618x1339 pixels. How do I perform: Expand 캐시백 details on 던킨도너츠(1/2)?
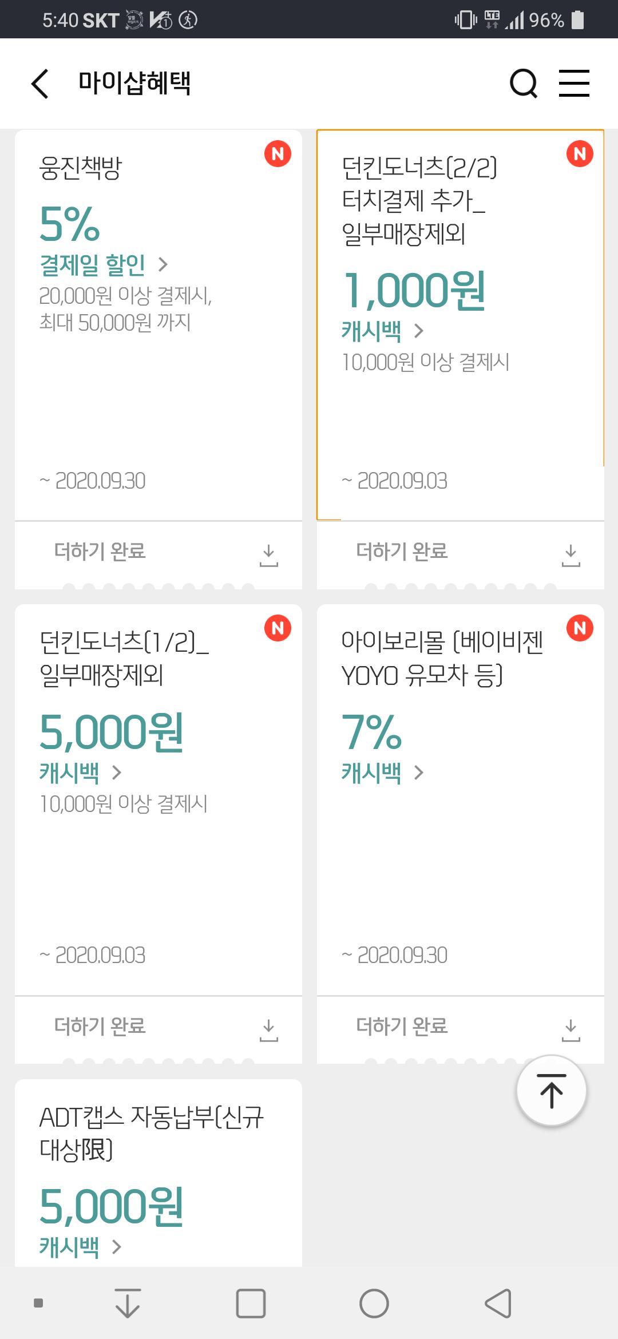pyautogui.click(x=80, y=772)
